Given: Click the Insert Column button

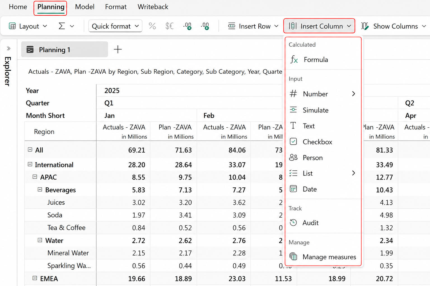Looking at the screenshot, I should pos(319,26).
